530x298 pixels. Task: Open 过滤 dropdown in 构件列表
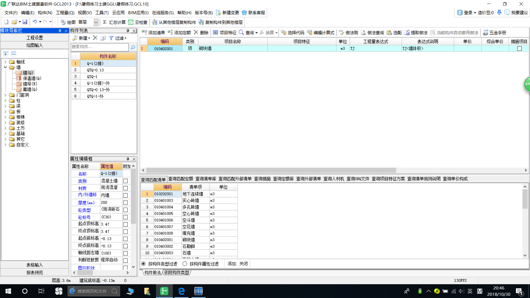click(x=118, y=38)
